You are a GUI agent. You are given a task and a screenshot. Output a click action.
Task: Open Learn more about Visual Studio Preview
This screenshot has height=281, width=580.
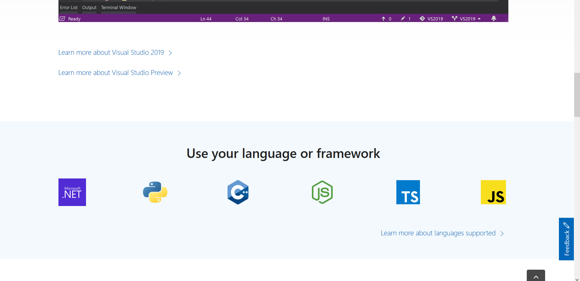tap(120, 73)
